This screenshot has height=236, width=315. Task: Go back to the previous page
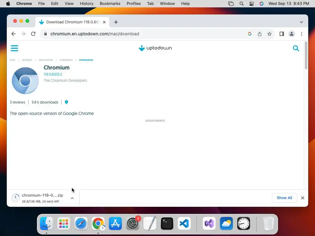[x=14, y=34]
